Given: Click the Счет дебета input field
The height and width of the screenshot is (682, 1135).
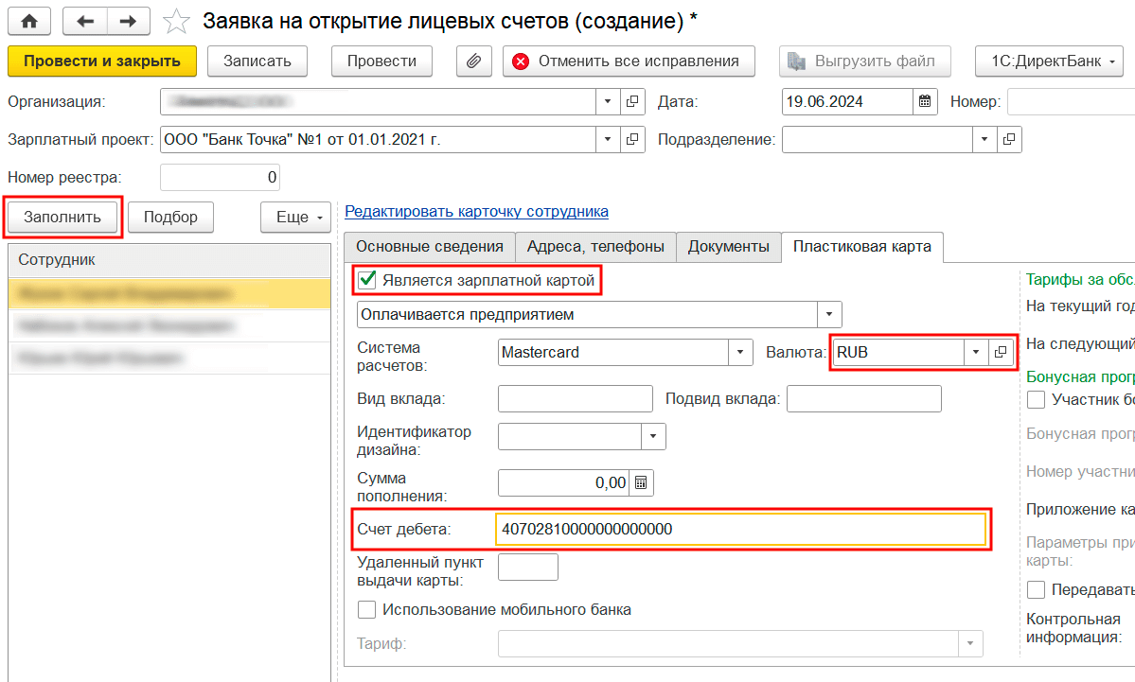Looking at the screenshot, I should pos(739,530).
